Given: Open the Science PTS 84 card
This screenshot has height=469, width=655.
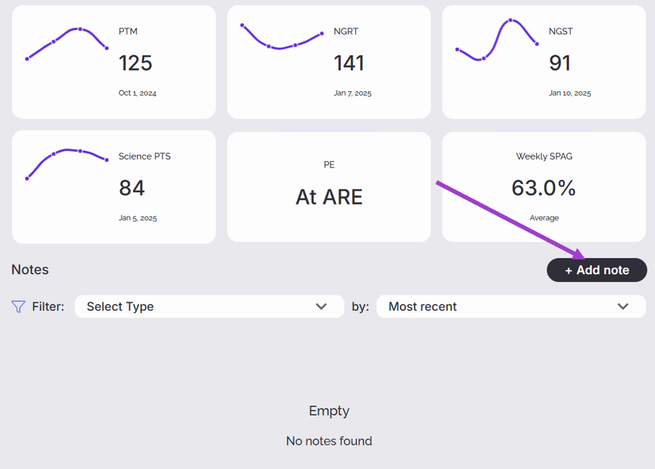Looking at the screenshot, I should tap(114, 187).
